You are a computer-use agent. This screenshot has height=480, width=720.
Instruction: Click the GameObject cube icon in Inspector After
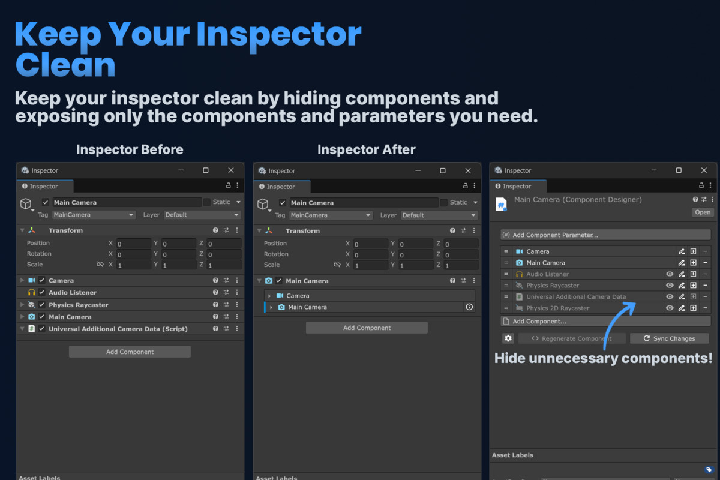263,205
